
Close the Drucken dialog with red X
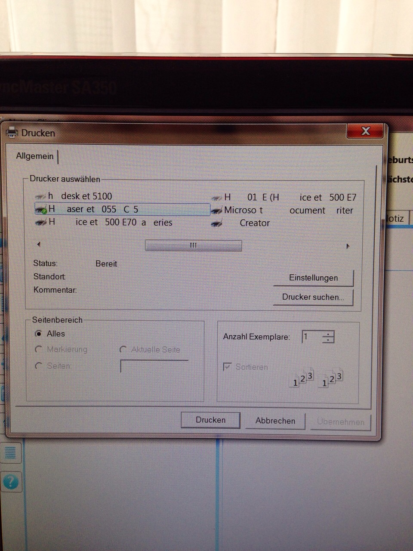[365, 131]
